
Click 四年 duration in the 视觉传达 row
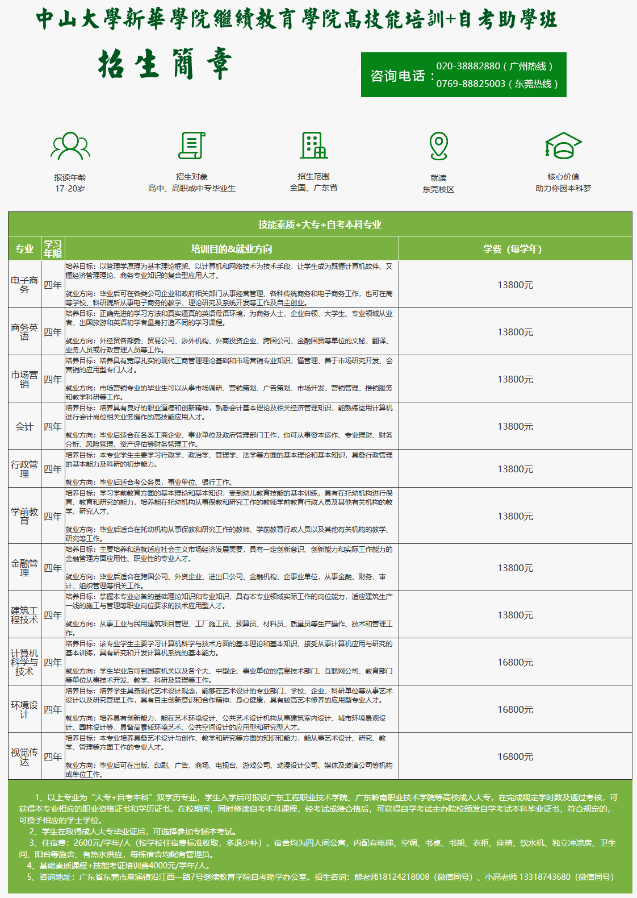[53, 756]
